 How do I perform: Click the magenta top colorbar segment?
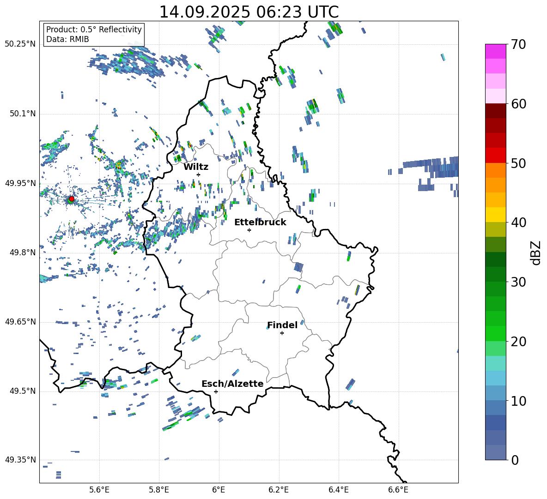[495, 51]
